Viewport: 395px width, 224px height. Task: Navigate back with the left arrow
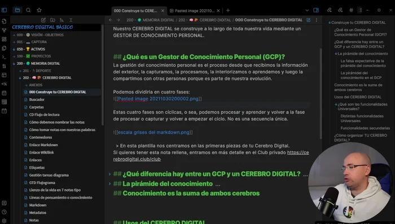pos(111,20)
